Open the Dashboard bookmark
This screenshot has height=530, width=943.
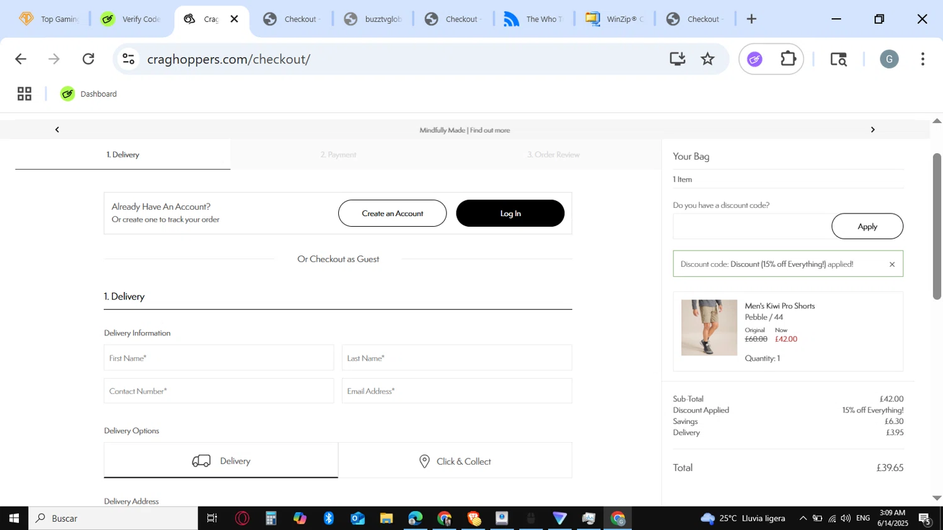point(89,94)
